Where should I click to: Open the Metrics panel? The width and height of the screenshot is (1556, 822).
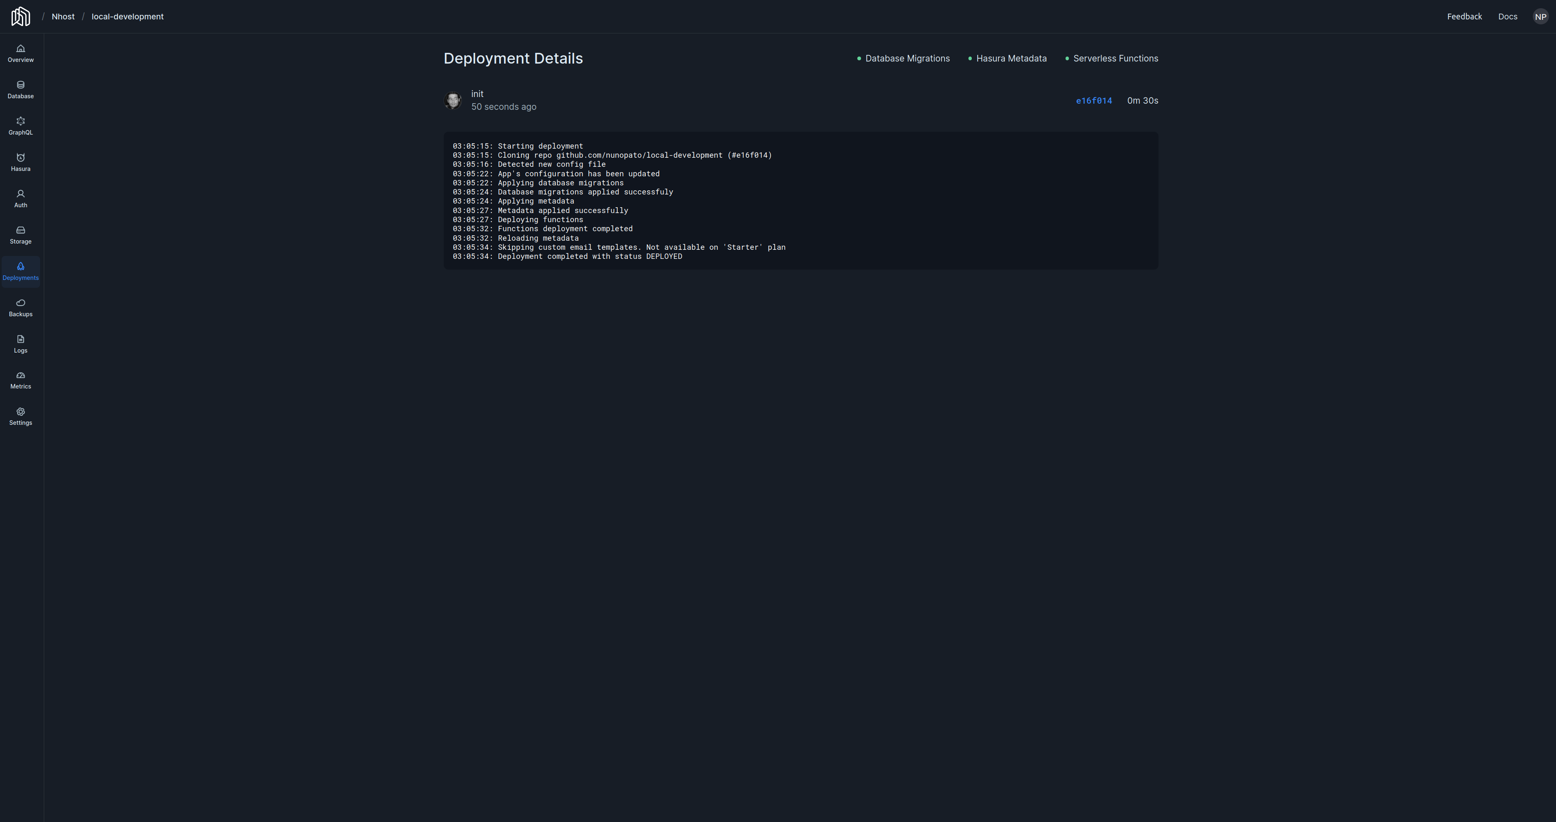click(x=21, y=379)
